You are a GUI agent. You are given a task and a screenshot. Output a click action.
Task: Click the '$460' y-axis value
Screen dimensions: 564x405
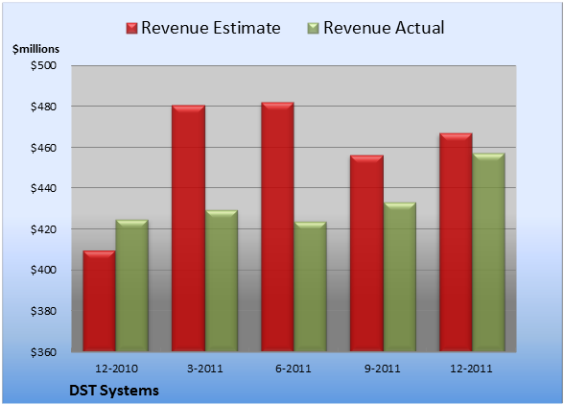43,148
